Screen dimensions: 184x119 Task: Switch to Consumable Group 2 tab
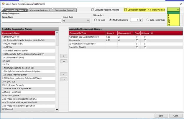click(x=40, y=10)
